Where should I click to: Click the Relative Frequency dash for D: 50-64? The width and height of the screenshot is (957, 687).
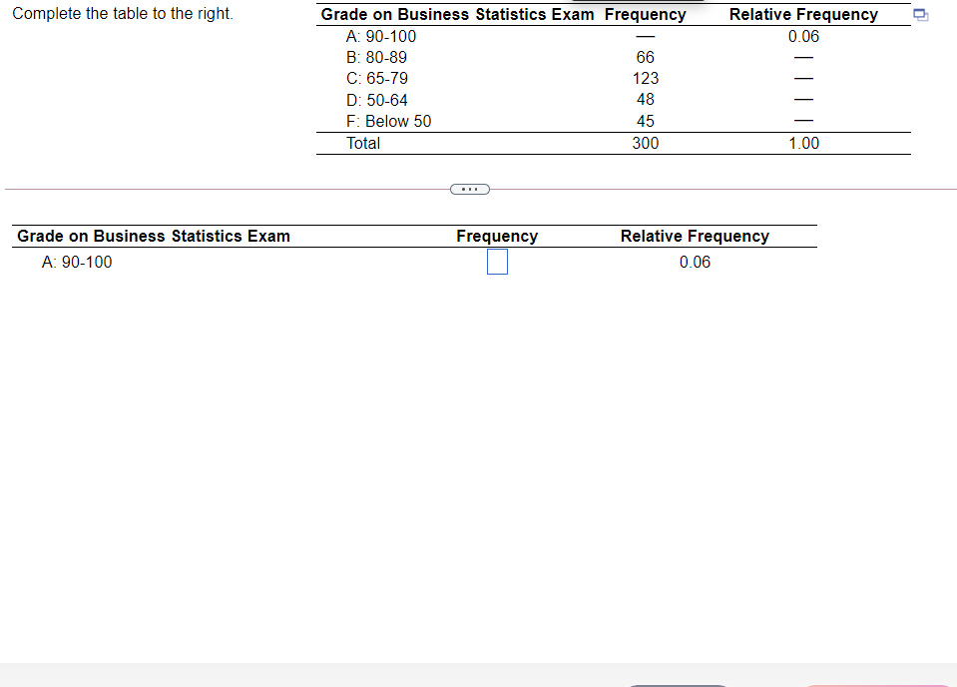(803, 99)
